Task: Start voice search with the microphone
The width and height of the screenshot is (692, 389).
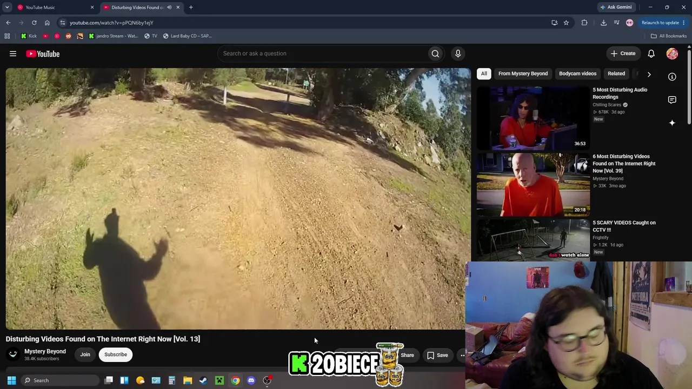Action: tap(458, 53)
